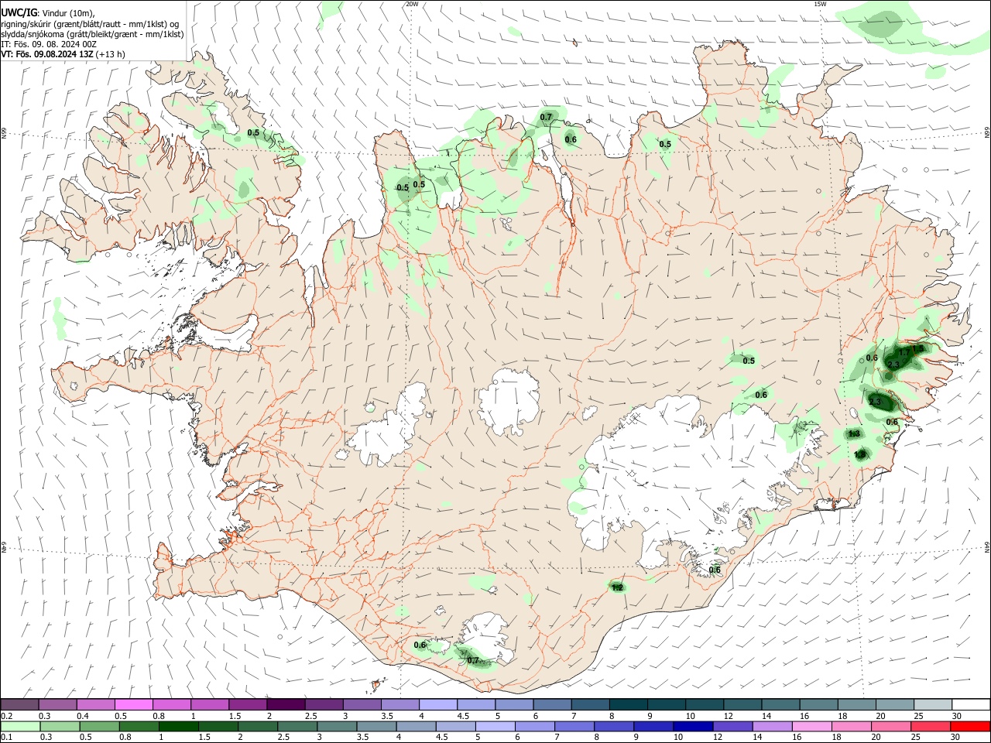Screen dimensions: 991x743
Task: Click the deep navy blue swatch in the rain legend
Action: [693, 726]
